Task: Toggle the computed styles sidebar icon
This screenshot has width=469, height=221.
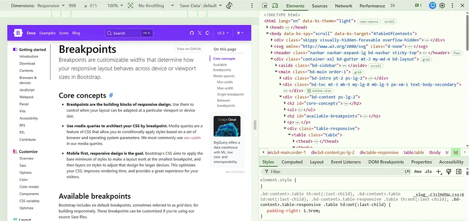Action: point(458,172)
